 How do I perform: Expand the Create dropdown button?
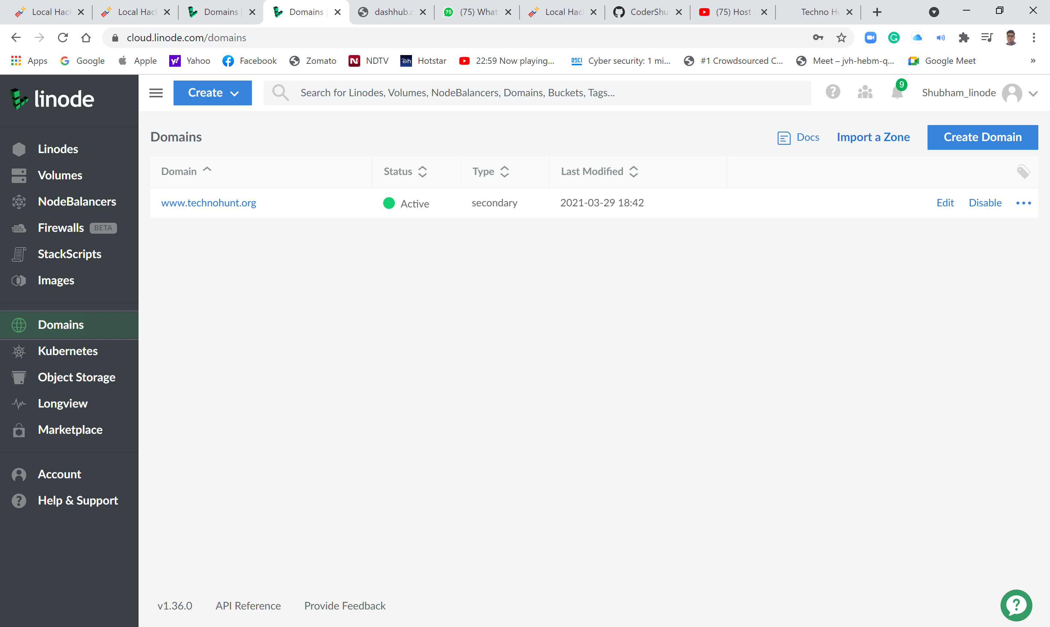click(213, 93)
